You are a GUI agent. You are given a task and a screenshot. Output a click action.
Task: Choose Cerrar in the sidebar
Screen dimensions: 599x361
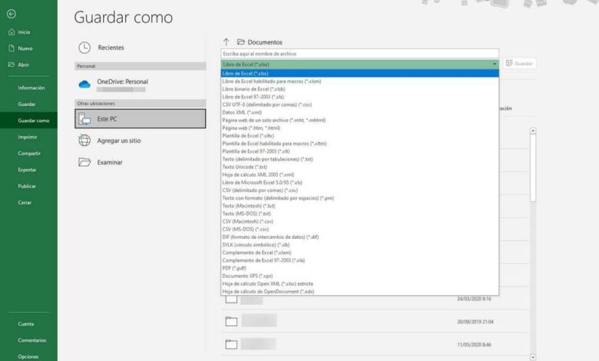click(x=25, y=203)
